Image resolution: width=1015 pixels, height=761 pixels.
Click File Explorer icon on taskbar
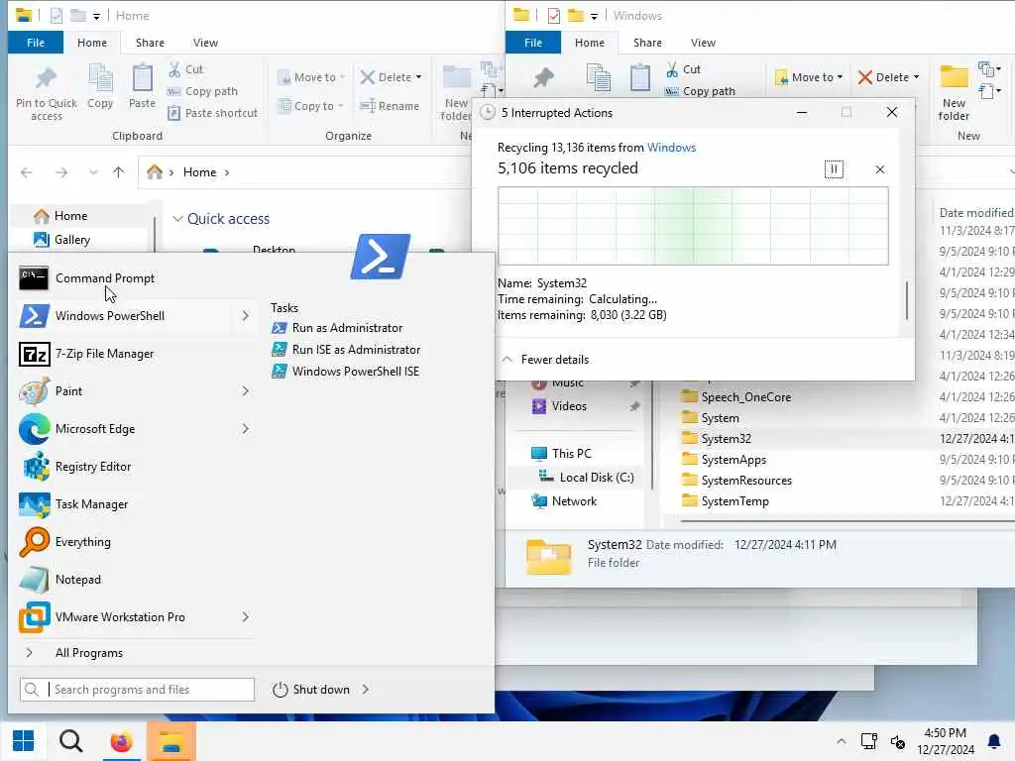tap(170, 741)
